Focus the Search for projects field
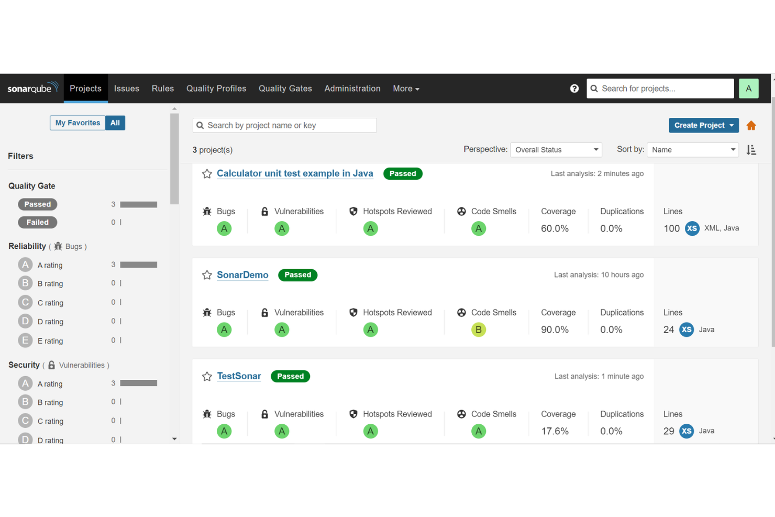 click(660, 89)
